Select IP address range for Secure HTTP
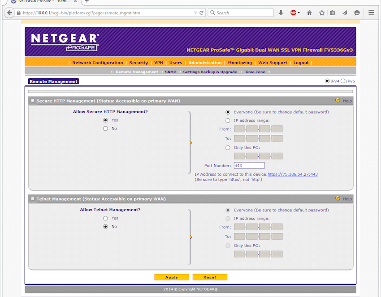 pyautogui.click(x=228, y=121)
